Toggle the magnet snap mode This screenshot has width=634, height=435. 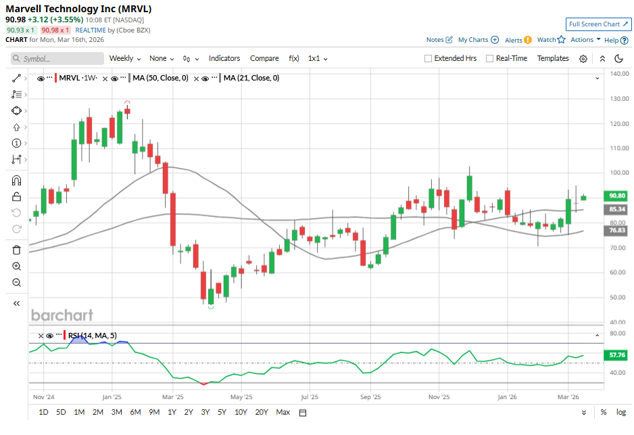point(16,181)
